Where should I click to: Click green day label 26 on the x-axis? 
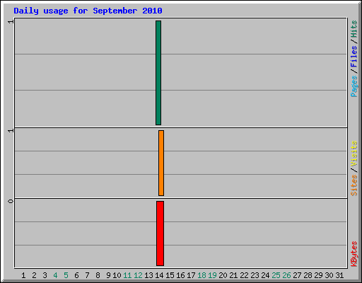286,275
